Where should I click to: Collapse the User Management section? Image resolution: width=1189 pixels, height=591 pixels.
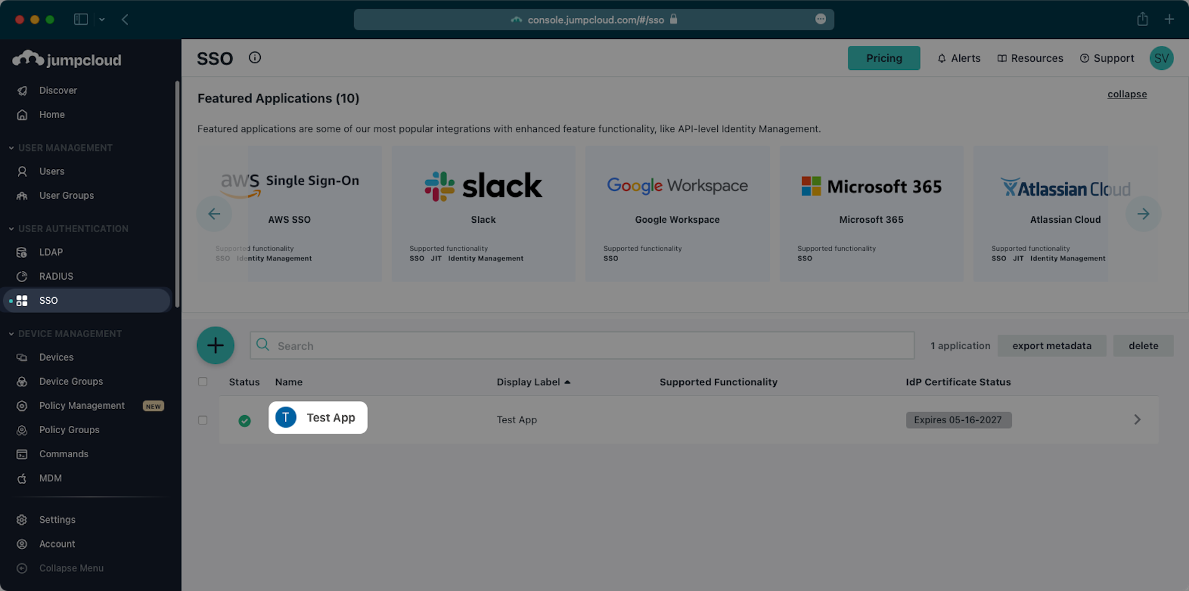tap(12, 148)
